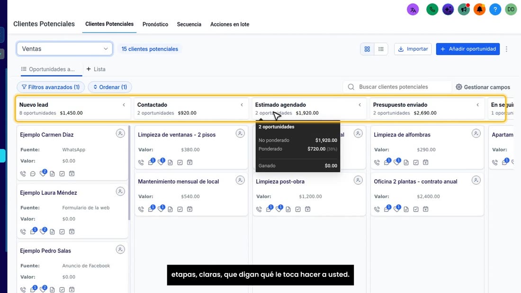Open the Acciones en lote tab
Image resolution: width=521 pixels, height=293 pixels.
click(230, 24)
